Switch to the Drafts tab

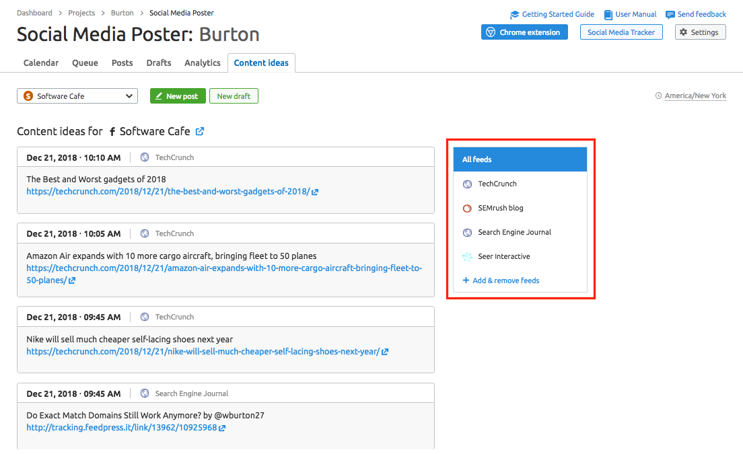coord(159,63)
